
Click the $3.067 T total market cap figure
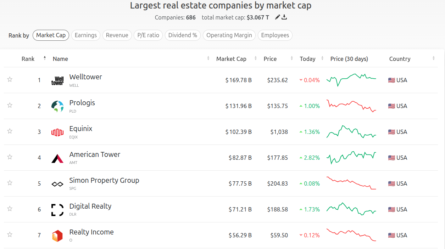[258, 17]
